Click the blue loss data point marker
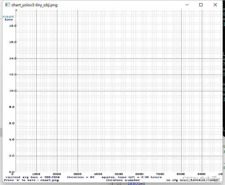The image size is (225, 185). tap(16, 10)
